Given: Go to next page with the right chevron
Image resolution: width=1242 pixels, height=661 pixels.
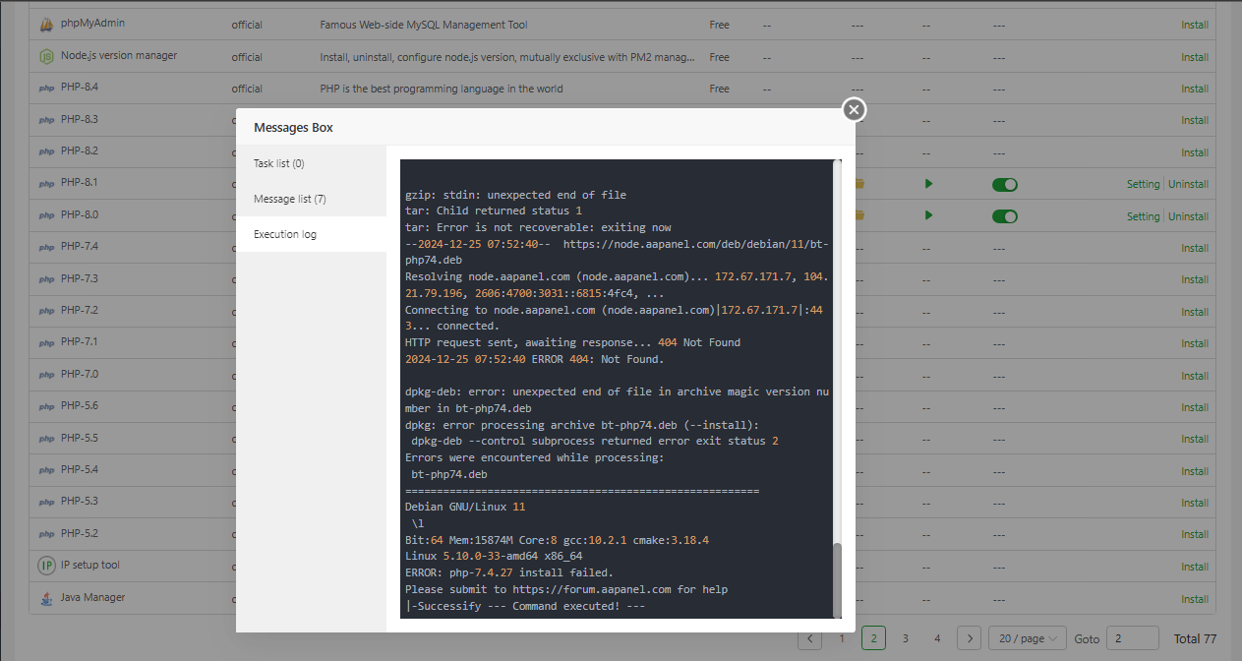Looking at the screenshot, I should (x=969, y=638).
